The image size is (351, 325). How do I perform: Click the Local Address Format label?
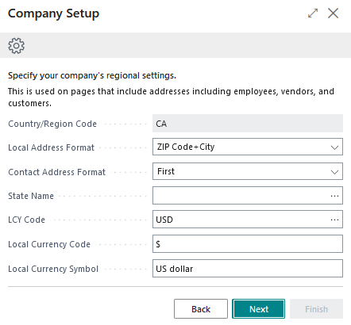coord(51,147)
